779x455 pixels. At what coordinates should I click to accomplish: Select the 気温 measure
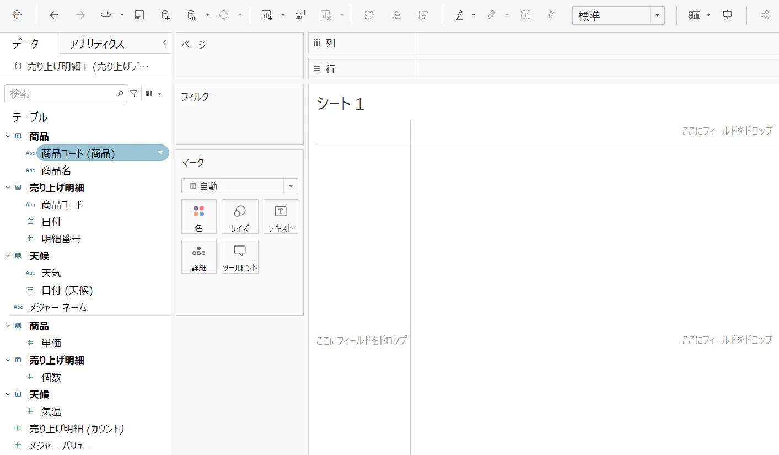51,411
